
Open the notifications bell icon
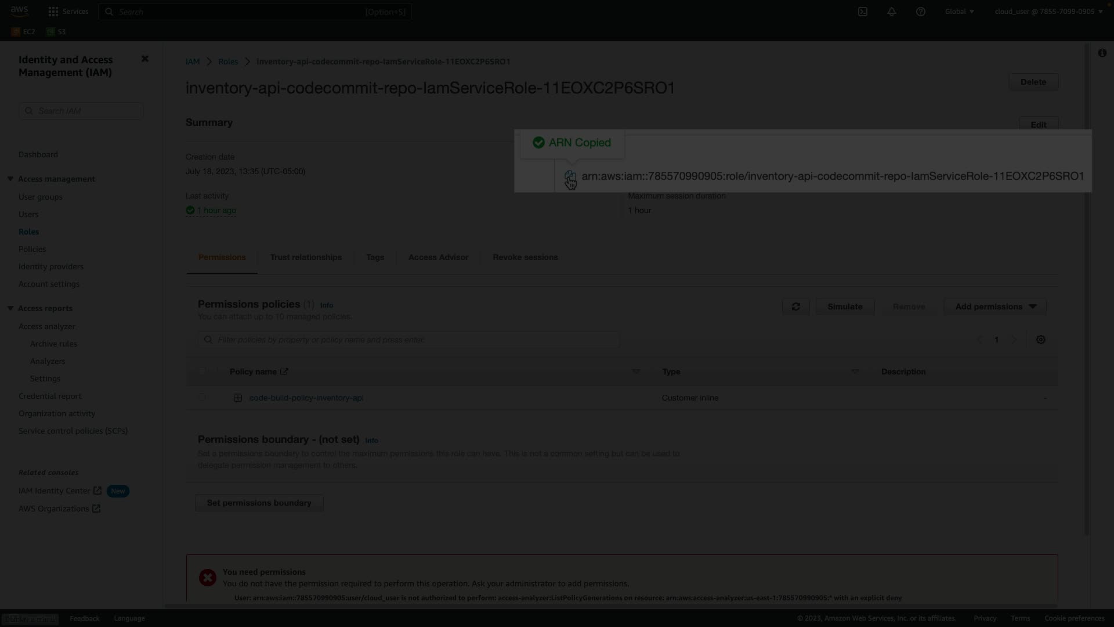pyautogui.click(x=892, y=12)
